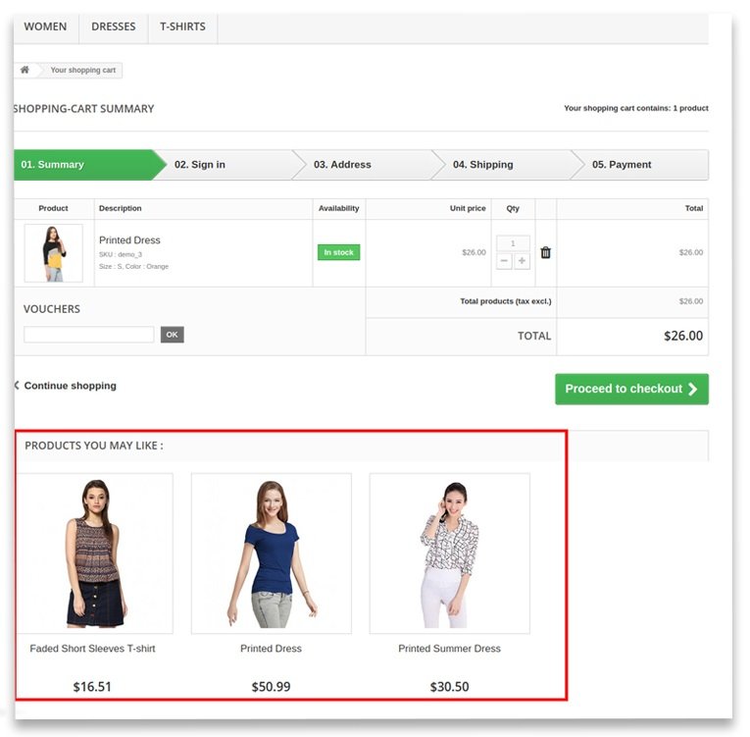Open Faded Short Sleeves T-shirt product image

coord(96,553)
